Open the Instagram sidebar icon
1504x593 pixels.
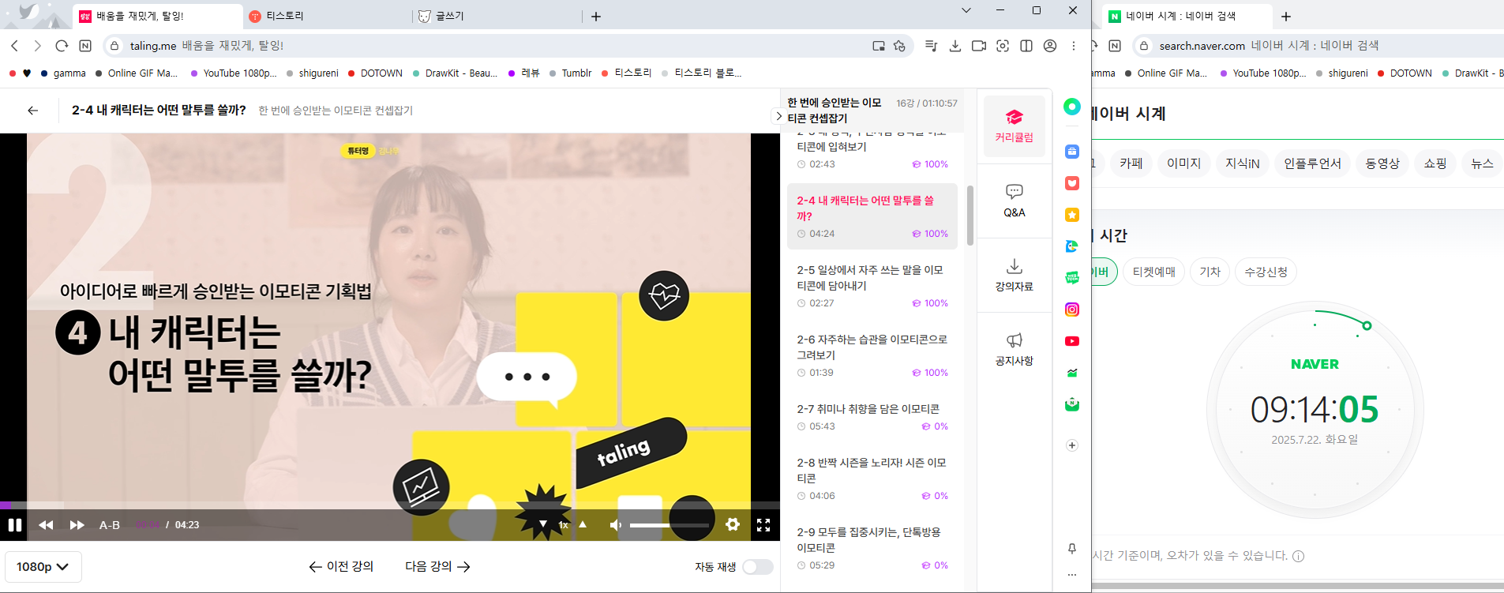[1072, 310]
